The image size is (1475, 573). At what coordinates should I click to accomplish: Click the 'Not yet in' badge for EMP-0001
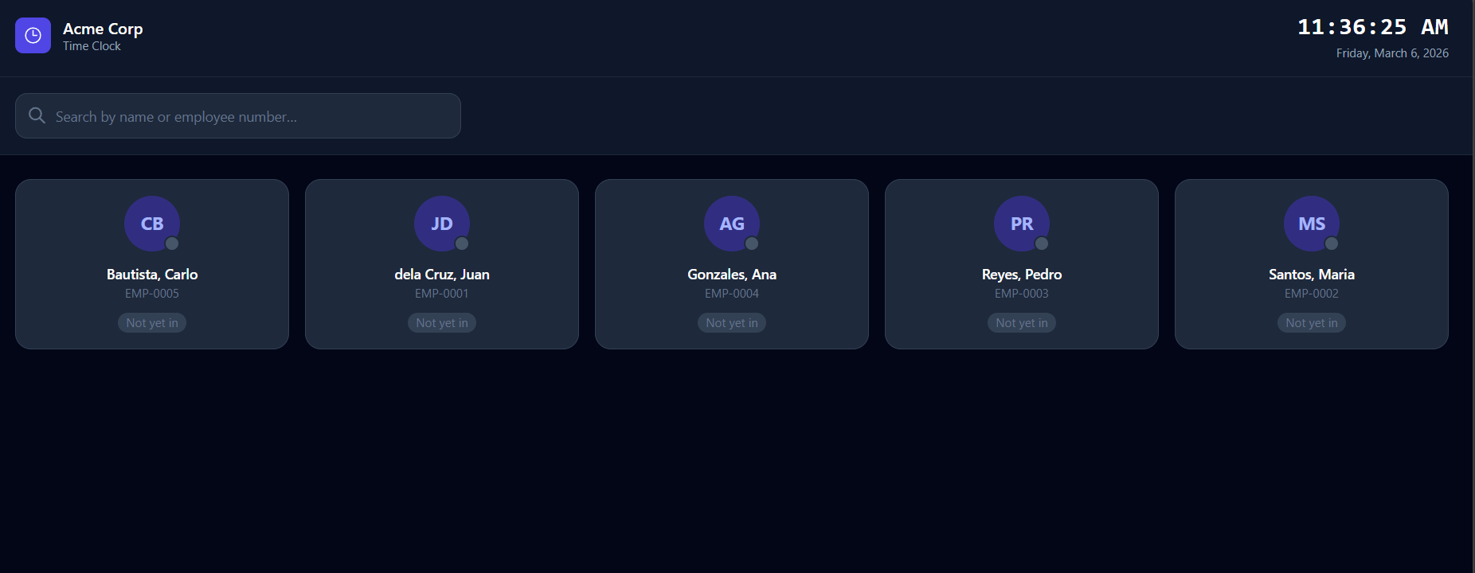point(442,322)
